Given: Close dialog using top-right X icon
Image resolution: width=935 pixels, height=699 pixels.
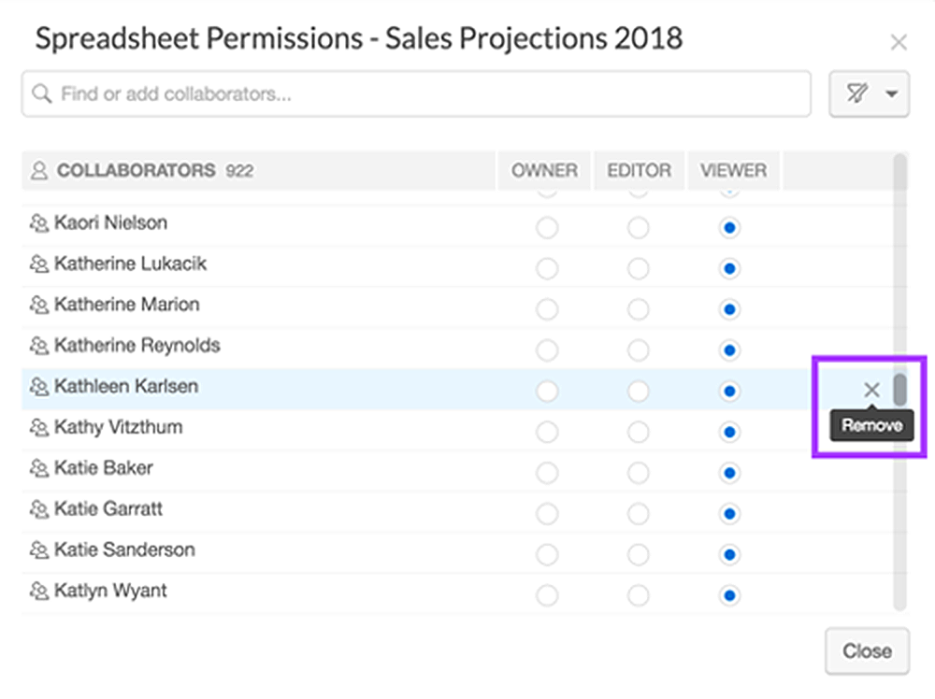Looking at the screenshot, I should pyautogui.click(x=899, y=42).
